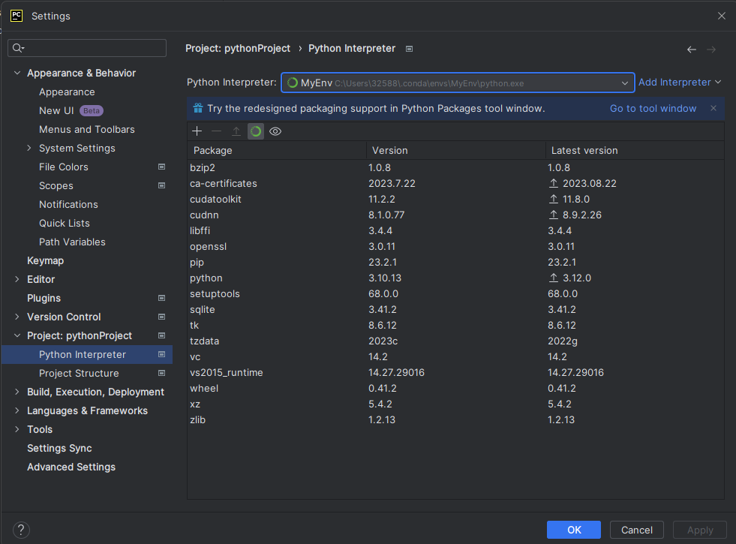Screen dimensions: 736x544
Task: Select the openssl package row
Action: (455, 246)
